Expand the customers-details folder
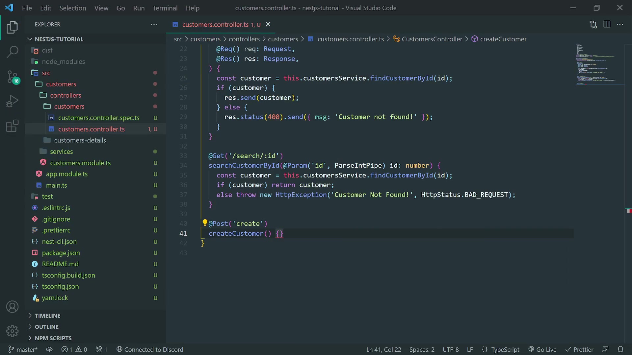 pyautogui.click(x=95, y=140)
